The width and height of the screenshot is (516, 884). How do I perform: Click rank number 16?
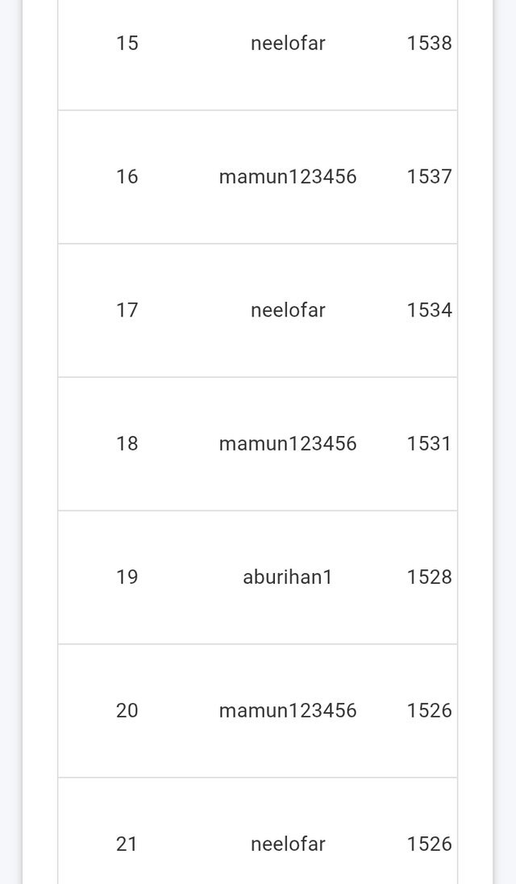[x=127, y=177]
